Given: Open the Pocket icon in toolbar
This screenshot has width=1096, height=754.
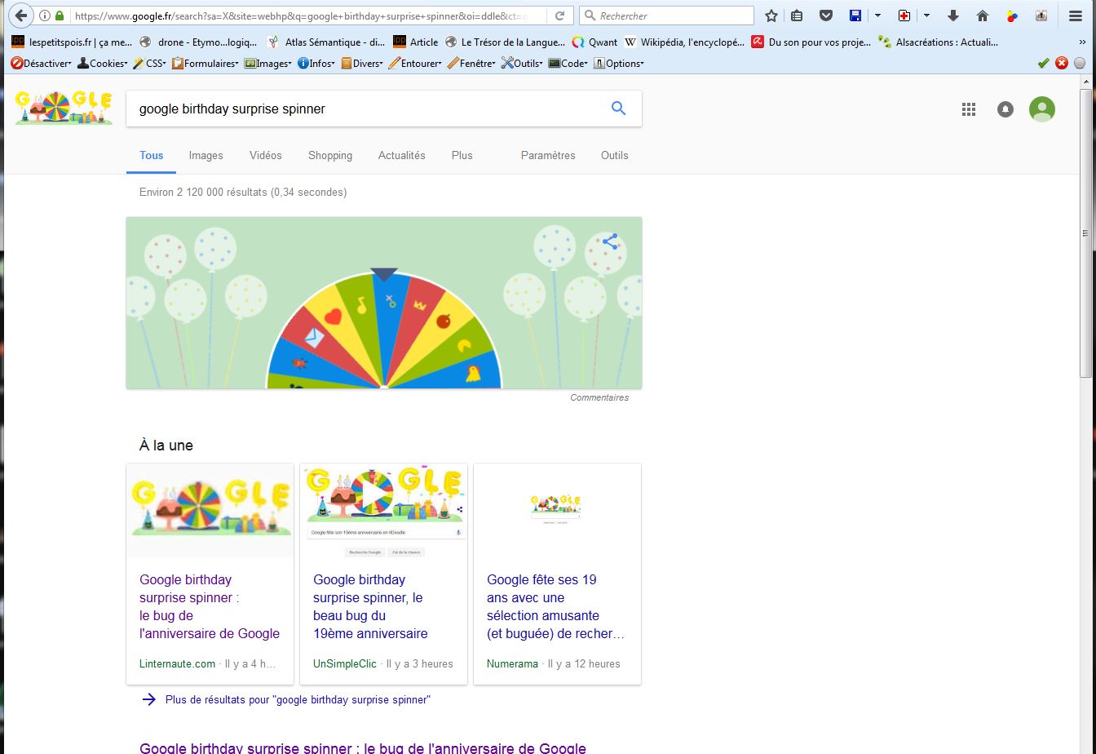Looking at the screenshot, I should coord(826,16).
